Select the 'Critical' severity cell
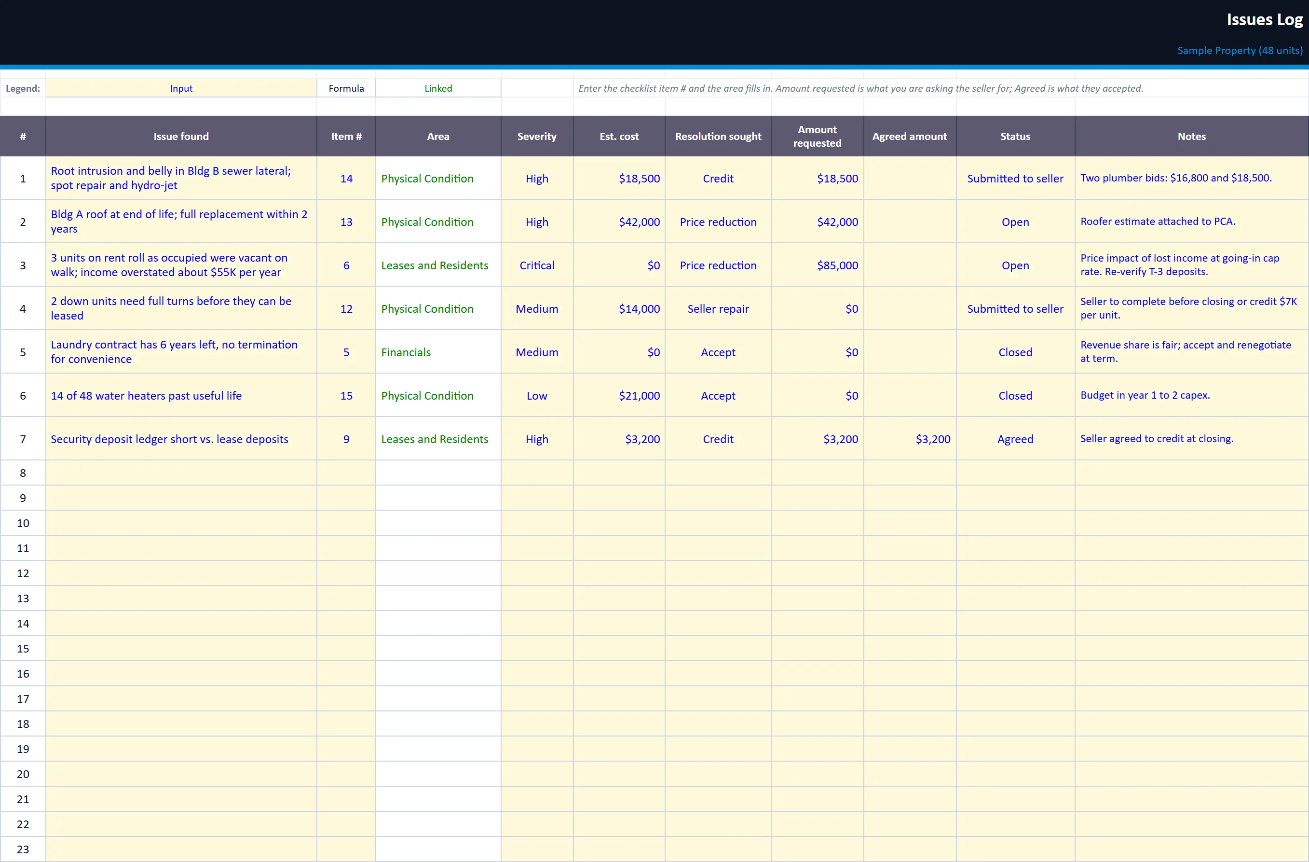This screenshot has height=862, width=1309. (537, 265)
